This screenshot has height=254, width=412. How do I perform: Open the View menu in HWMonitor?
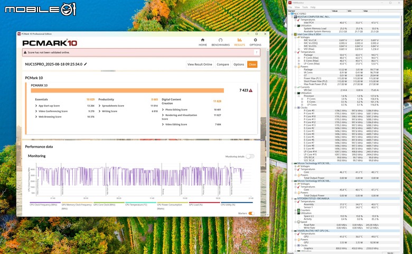pos(297,7)
